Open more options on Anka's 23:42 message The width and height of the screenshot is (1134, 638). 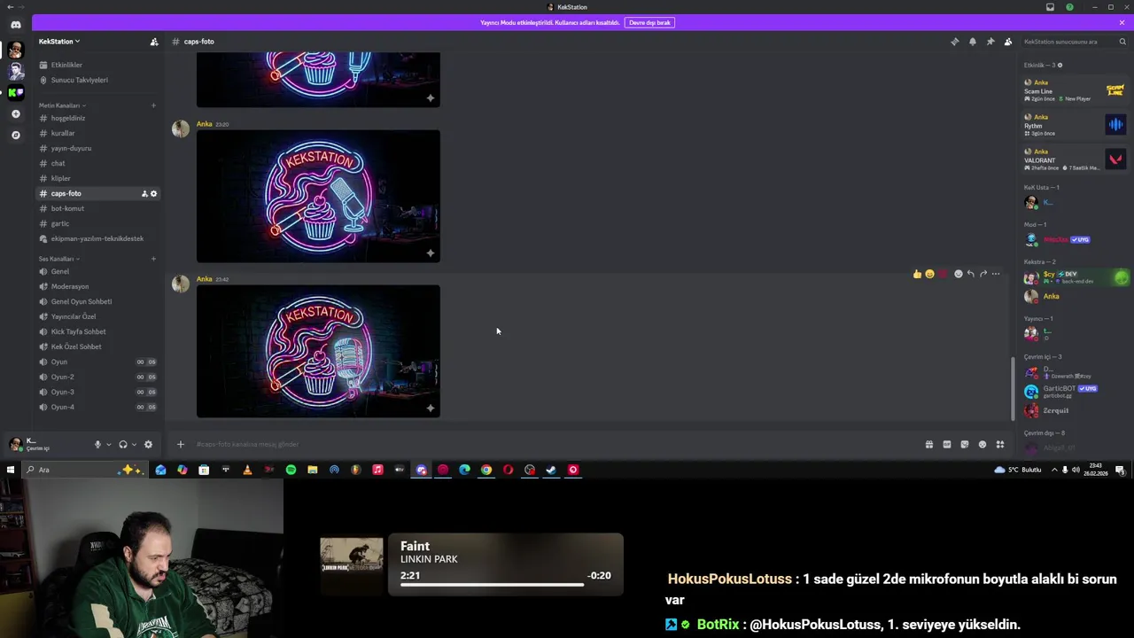tap(996, 274)
